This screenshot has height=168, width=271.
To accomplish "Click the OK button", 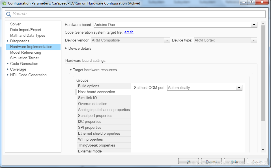I will (188, 162).
